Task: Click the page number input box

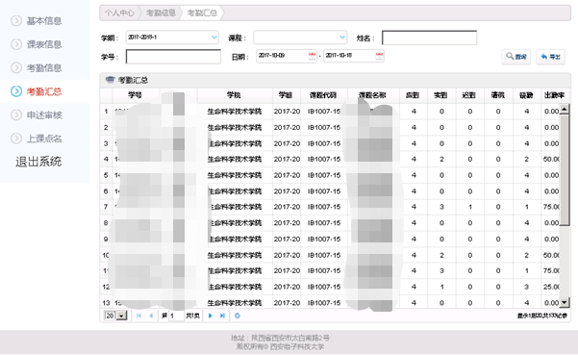Action: click(176, 316)
